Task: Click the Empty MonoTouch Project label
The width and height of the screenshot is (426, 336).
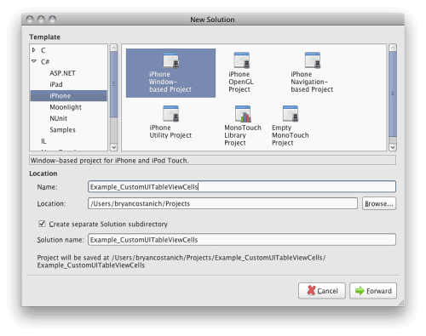Action: pyautogui.click(x=291, y=135)
